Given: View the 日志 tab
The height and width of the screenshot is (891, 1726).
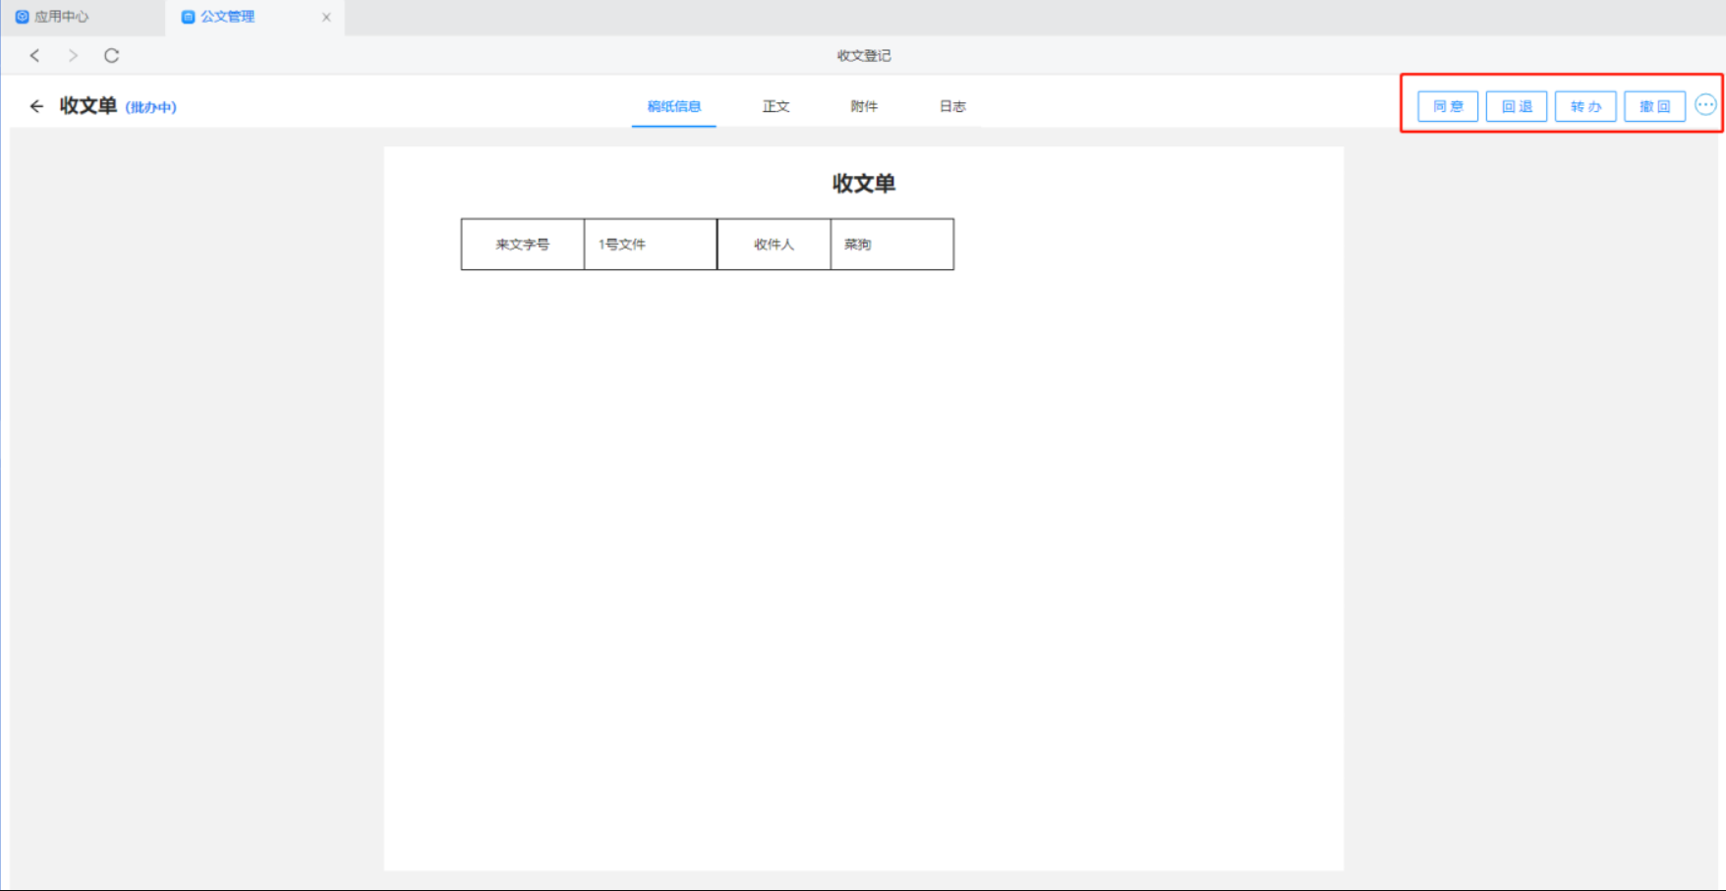Looking at the screenshot, I should [952, 106].
